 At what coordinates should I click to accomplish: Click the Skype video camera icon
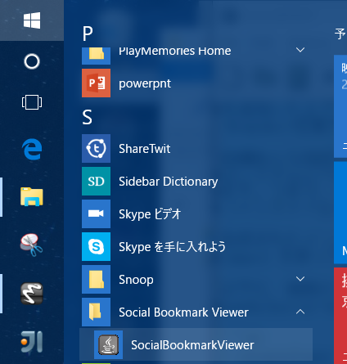[x=96, y=213]
